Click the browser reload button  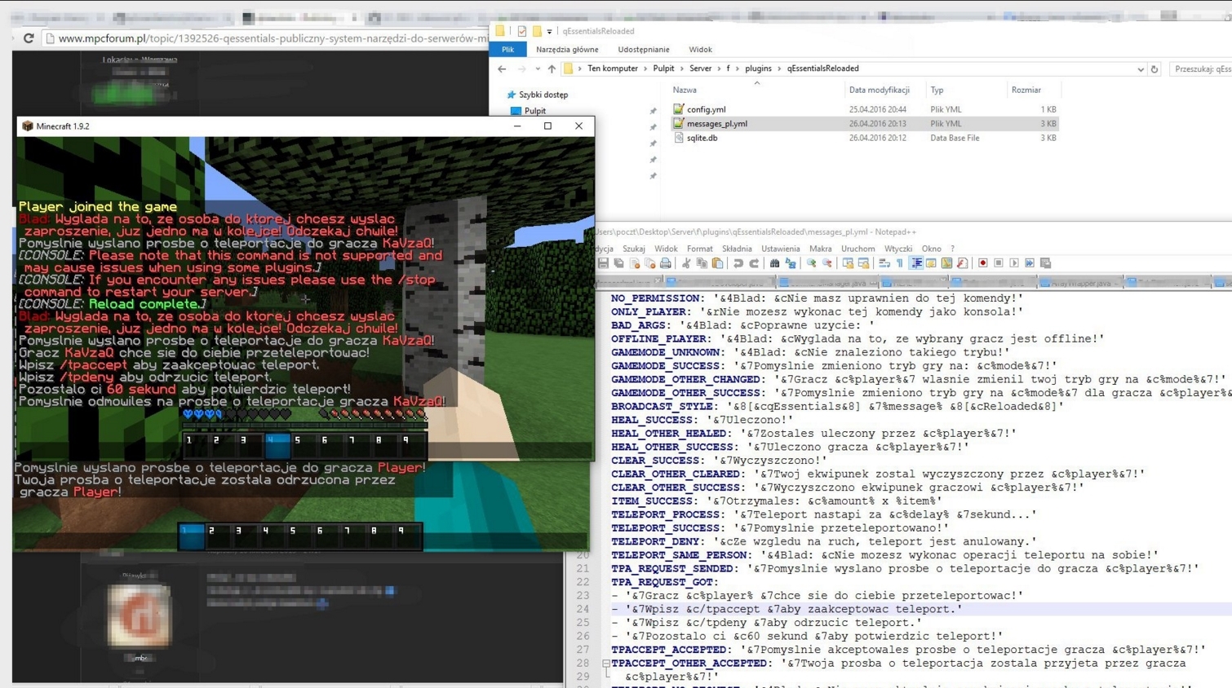pos(29,38)
